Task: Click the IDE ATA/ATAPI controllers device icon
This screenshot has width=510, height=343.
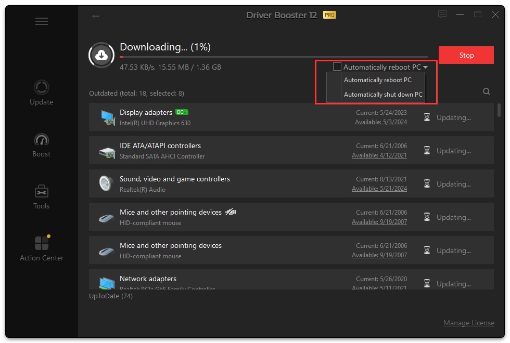Action: (107, 152)
